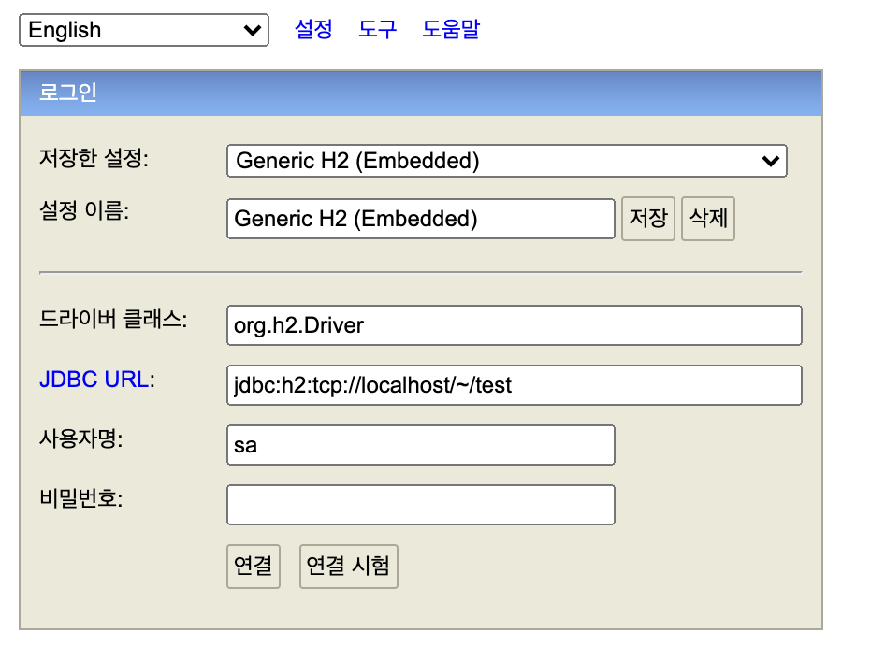Click the 드라이버 클래스 label text

coord(112,321)
